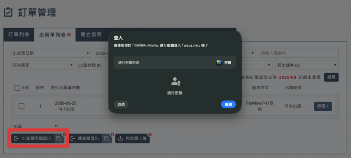Click the 訂單管理 clipboard icon
351x158 pixels.
coord(8,13)
